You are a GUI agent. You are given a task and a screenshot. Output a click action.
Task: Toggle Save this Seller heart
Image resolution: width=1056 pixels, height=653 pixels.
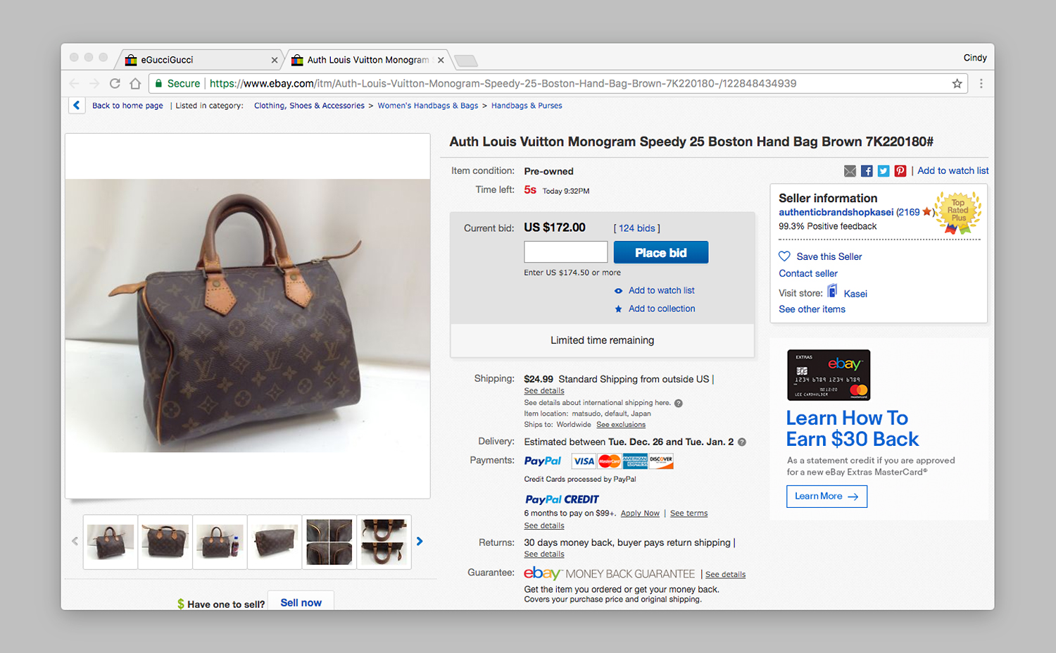click(x=784, y=256)
